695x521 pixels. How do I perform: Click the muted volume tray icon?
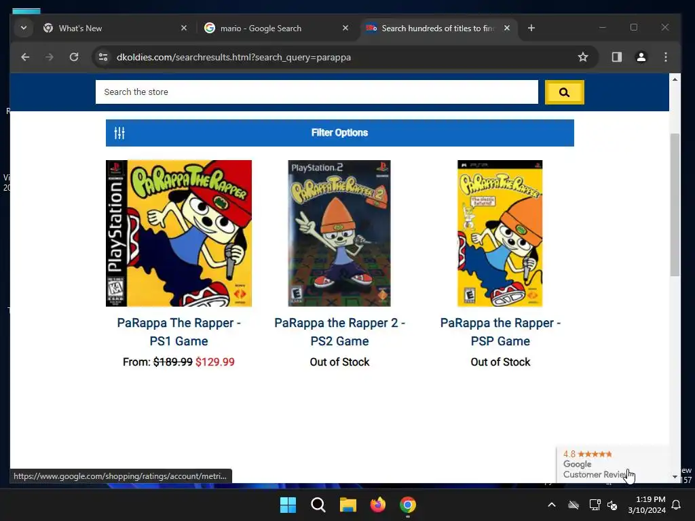tap(612, 505)
